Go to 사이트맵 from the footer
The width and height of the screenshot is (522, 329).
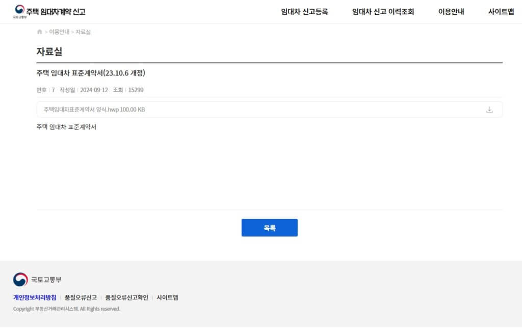tap(167, 297)
